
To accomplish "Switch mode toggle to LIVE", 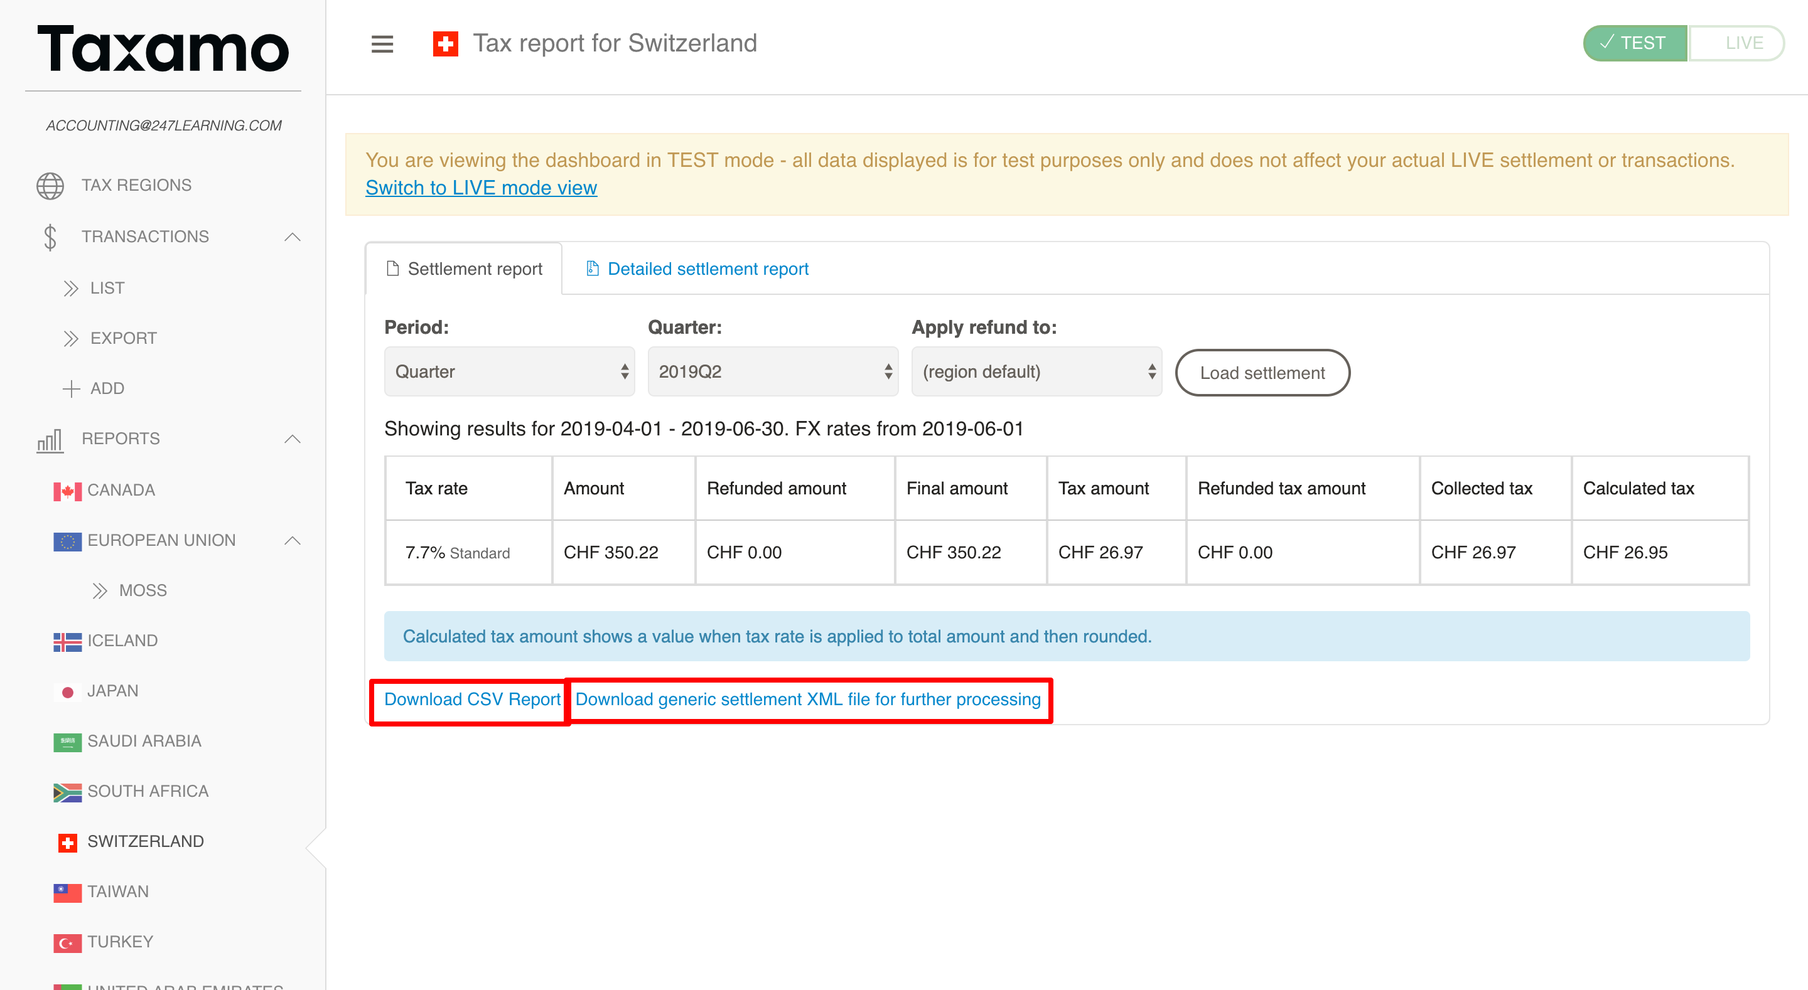I will click(x=1736, y=43).
